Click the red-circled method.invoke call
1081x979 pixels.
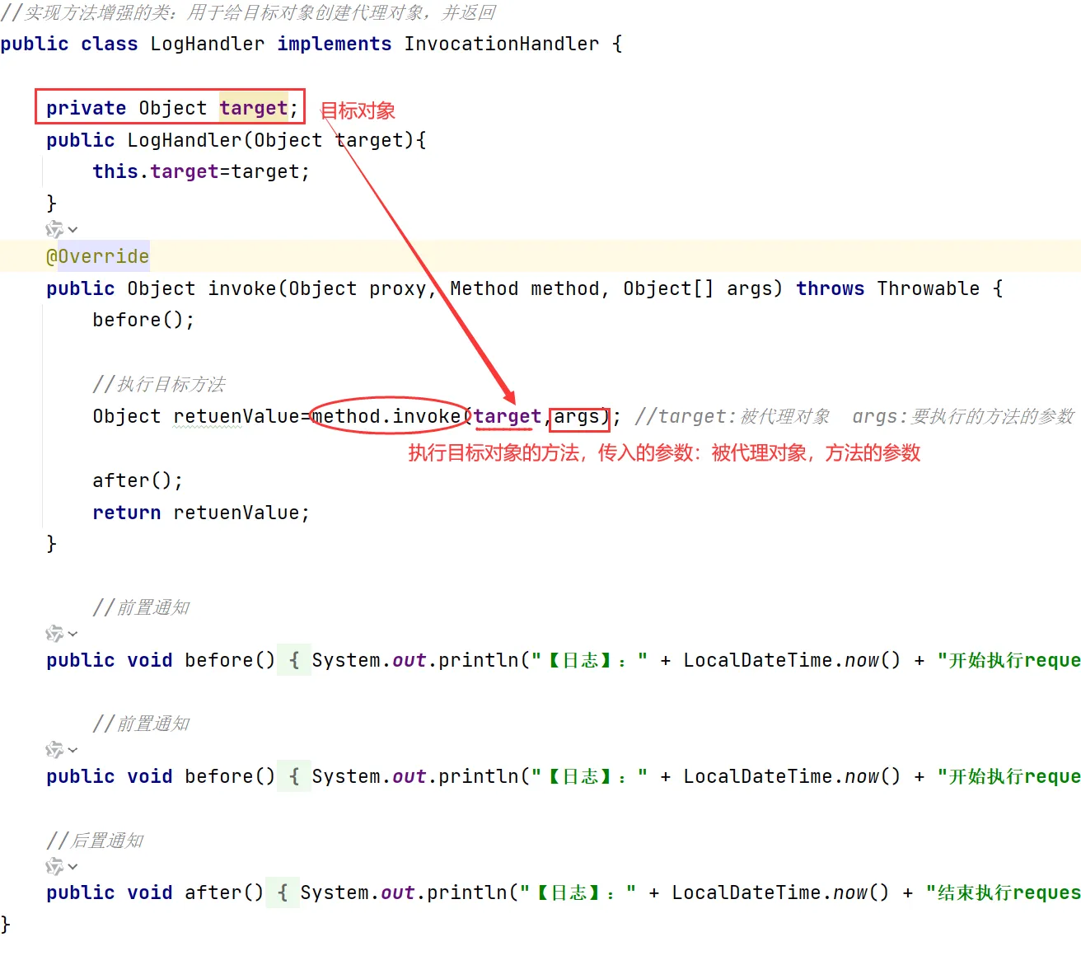point(387,416)
